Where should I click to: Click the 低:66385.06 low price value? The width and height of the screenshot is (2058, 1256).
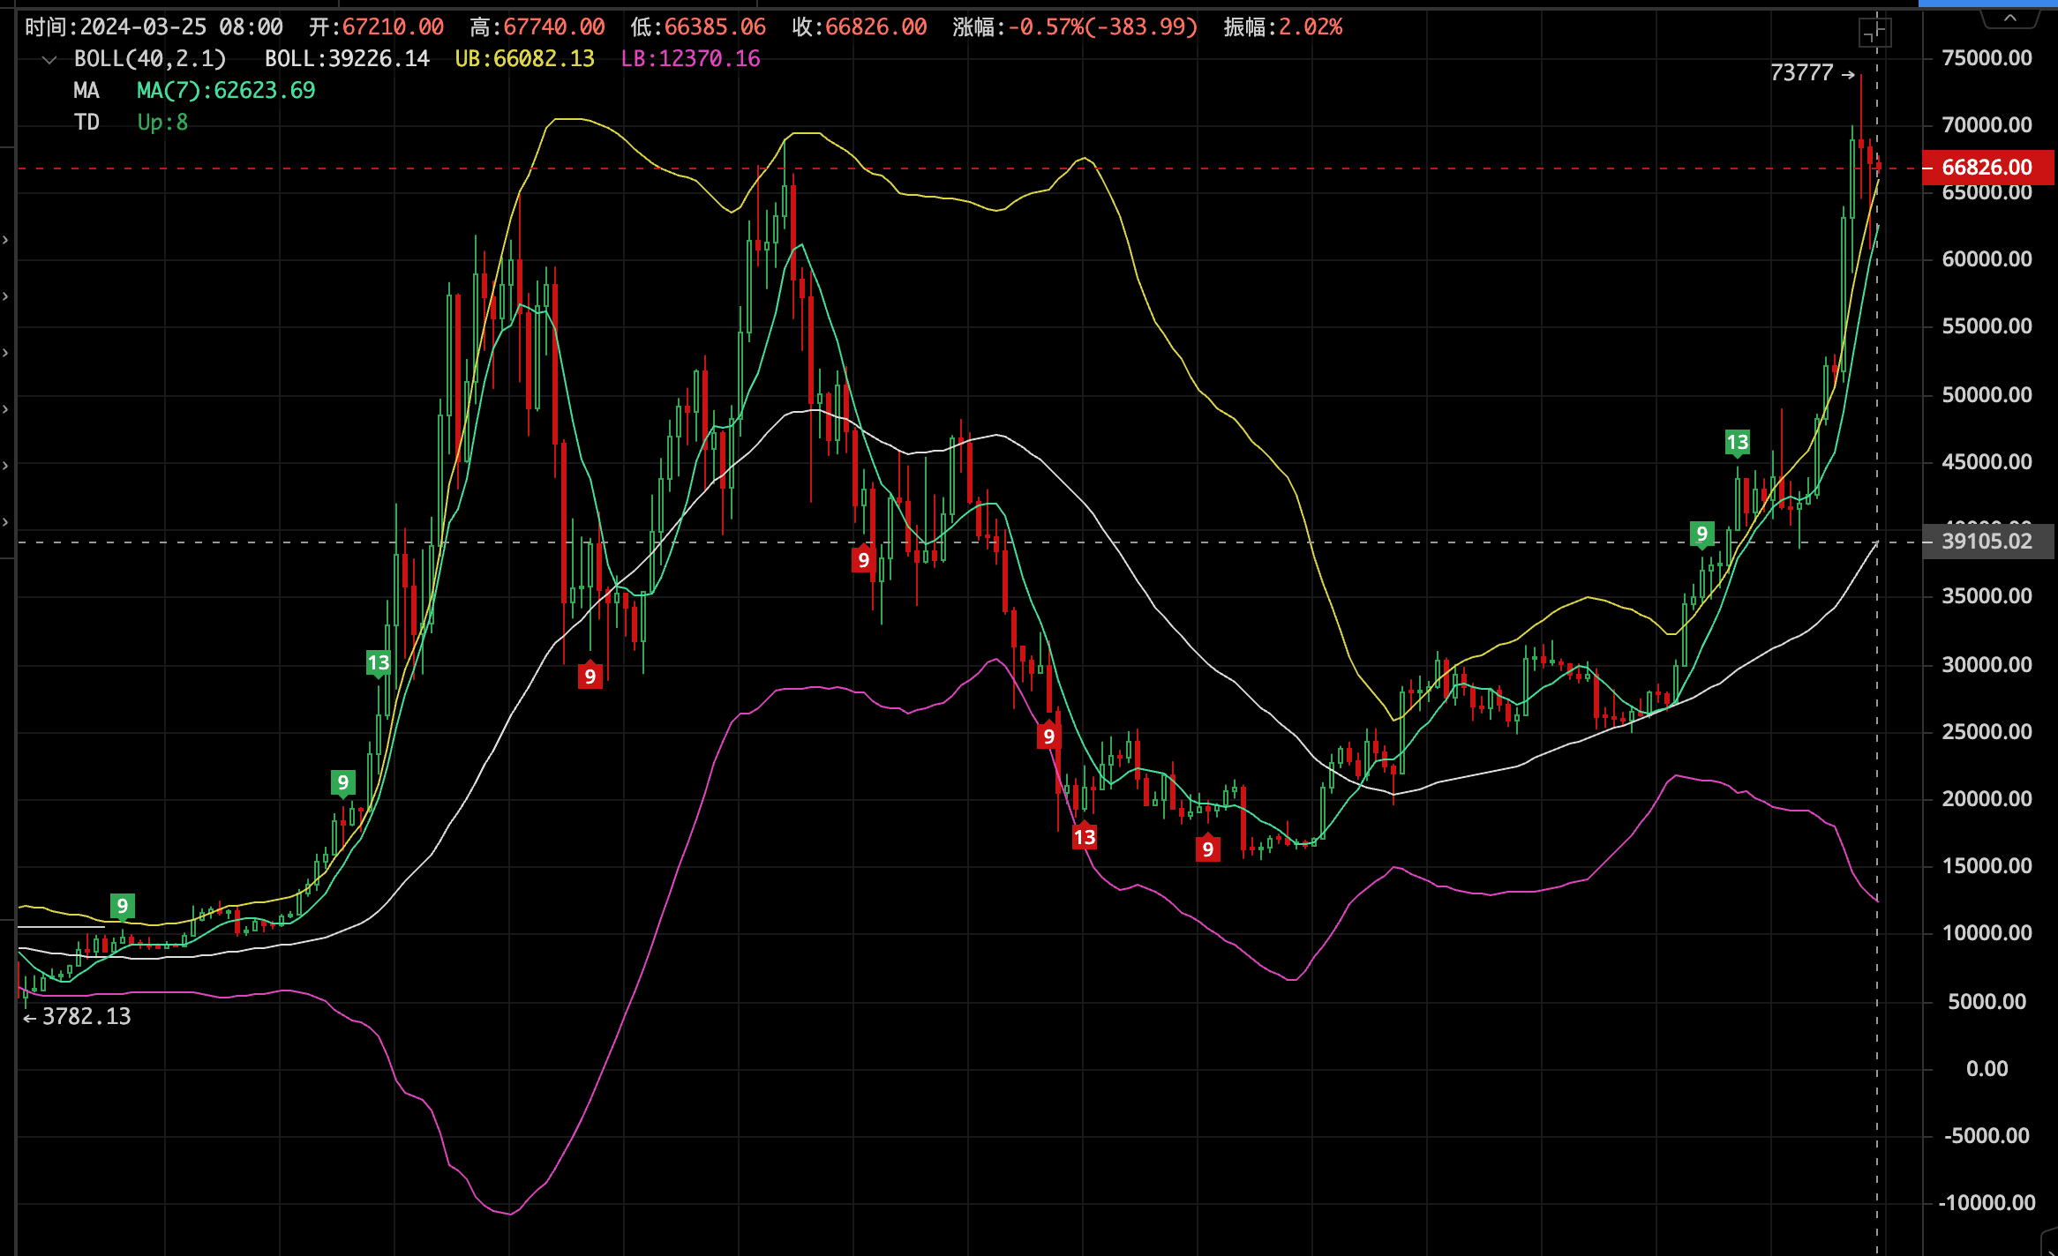coord(698,27)
